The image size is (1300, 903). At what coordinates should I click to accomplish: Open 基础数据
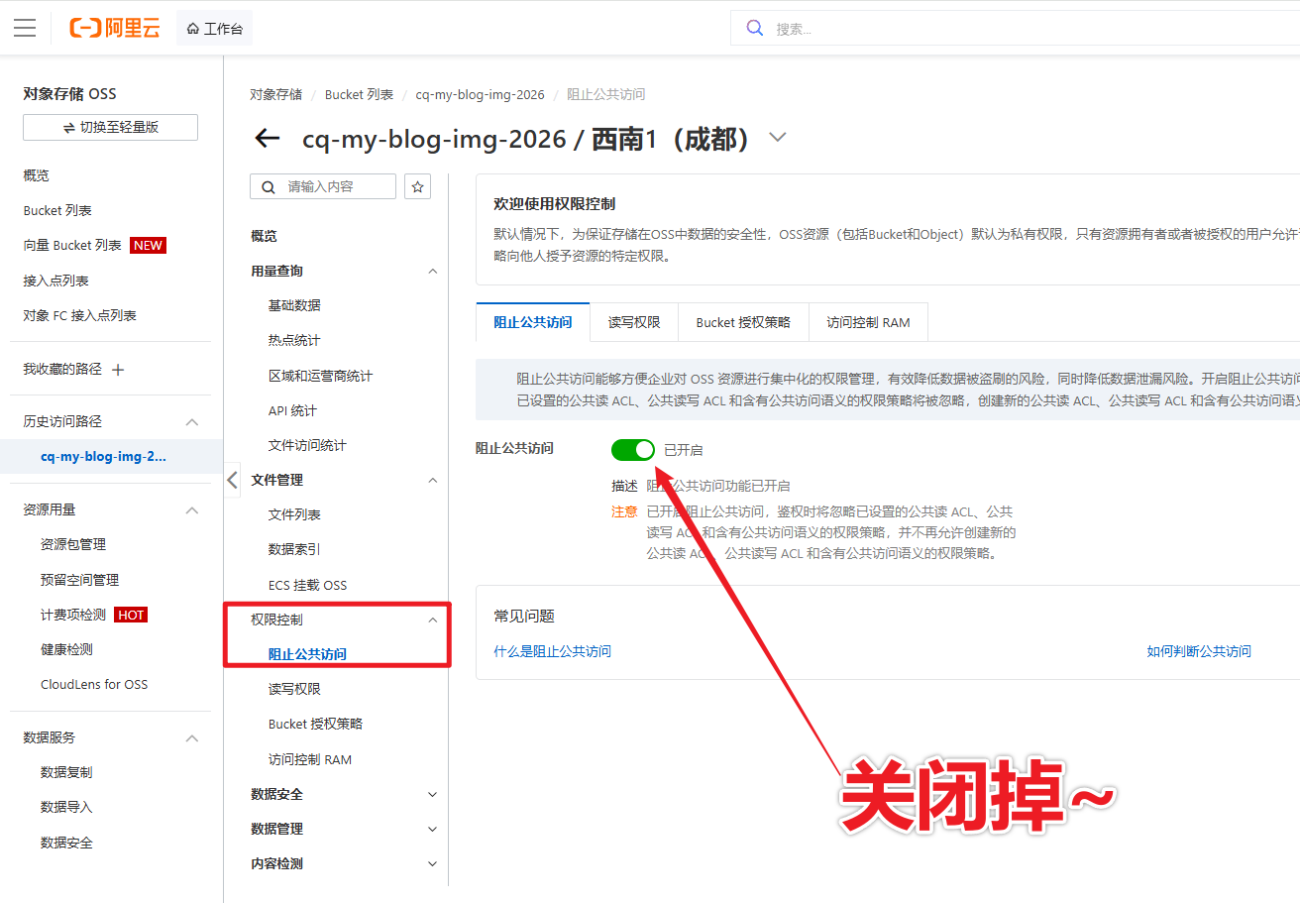[294, 305]
